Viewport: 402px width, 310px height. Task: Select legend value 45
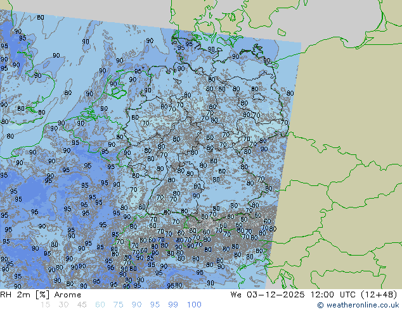point(82,305)
